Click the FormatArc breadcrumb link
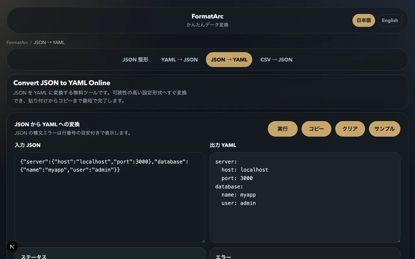Screen dimensions: 415x259 17,42
